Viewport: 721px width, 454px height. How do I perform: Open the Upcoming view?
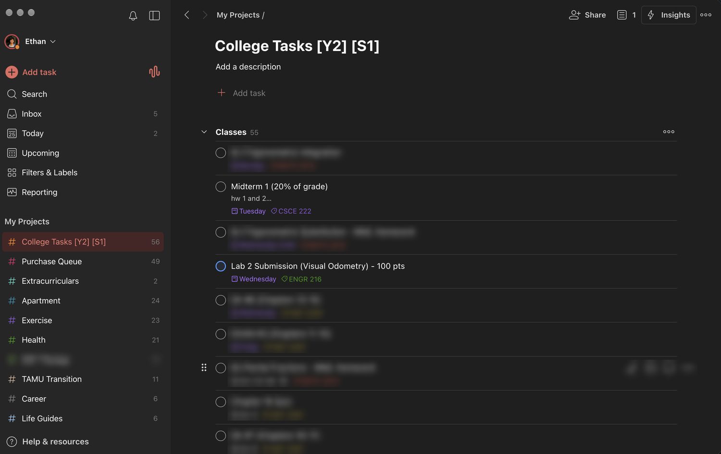[x=83, y=153]
